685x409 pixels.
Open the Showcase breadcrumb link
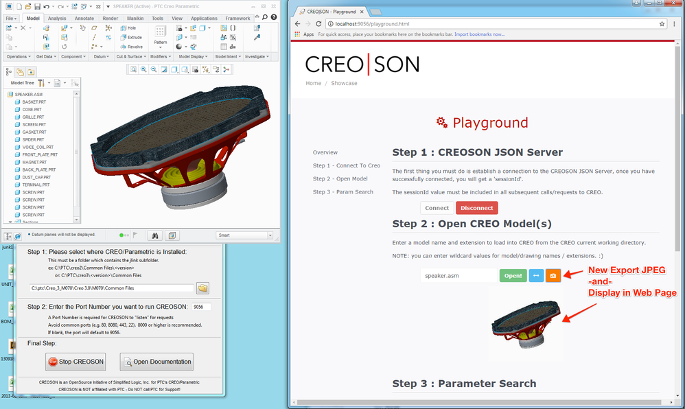tap(344, 83)
